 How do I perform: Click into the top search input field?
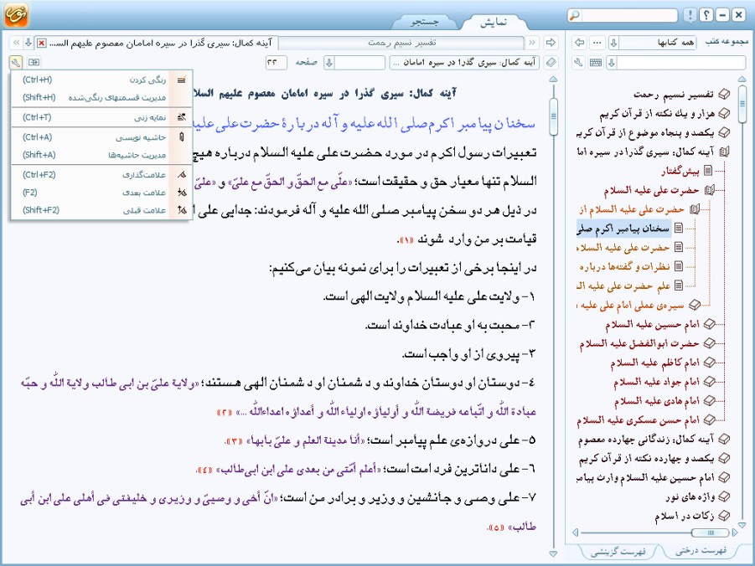tap(629, 15)
